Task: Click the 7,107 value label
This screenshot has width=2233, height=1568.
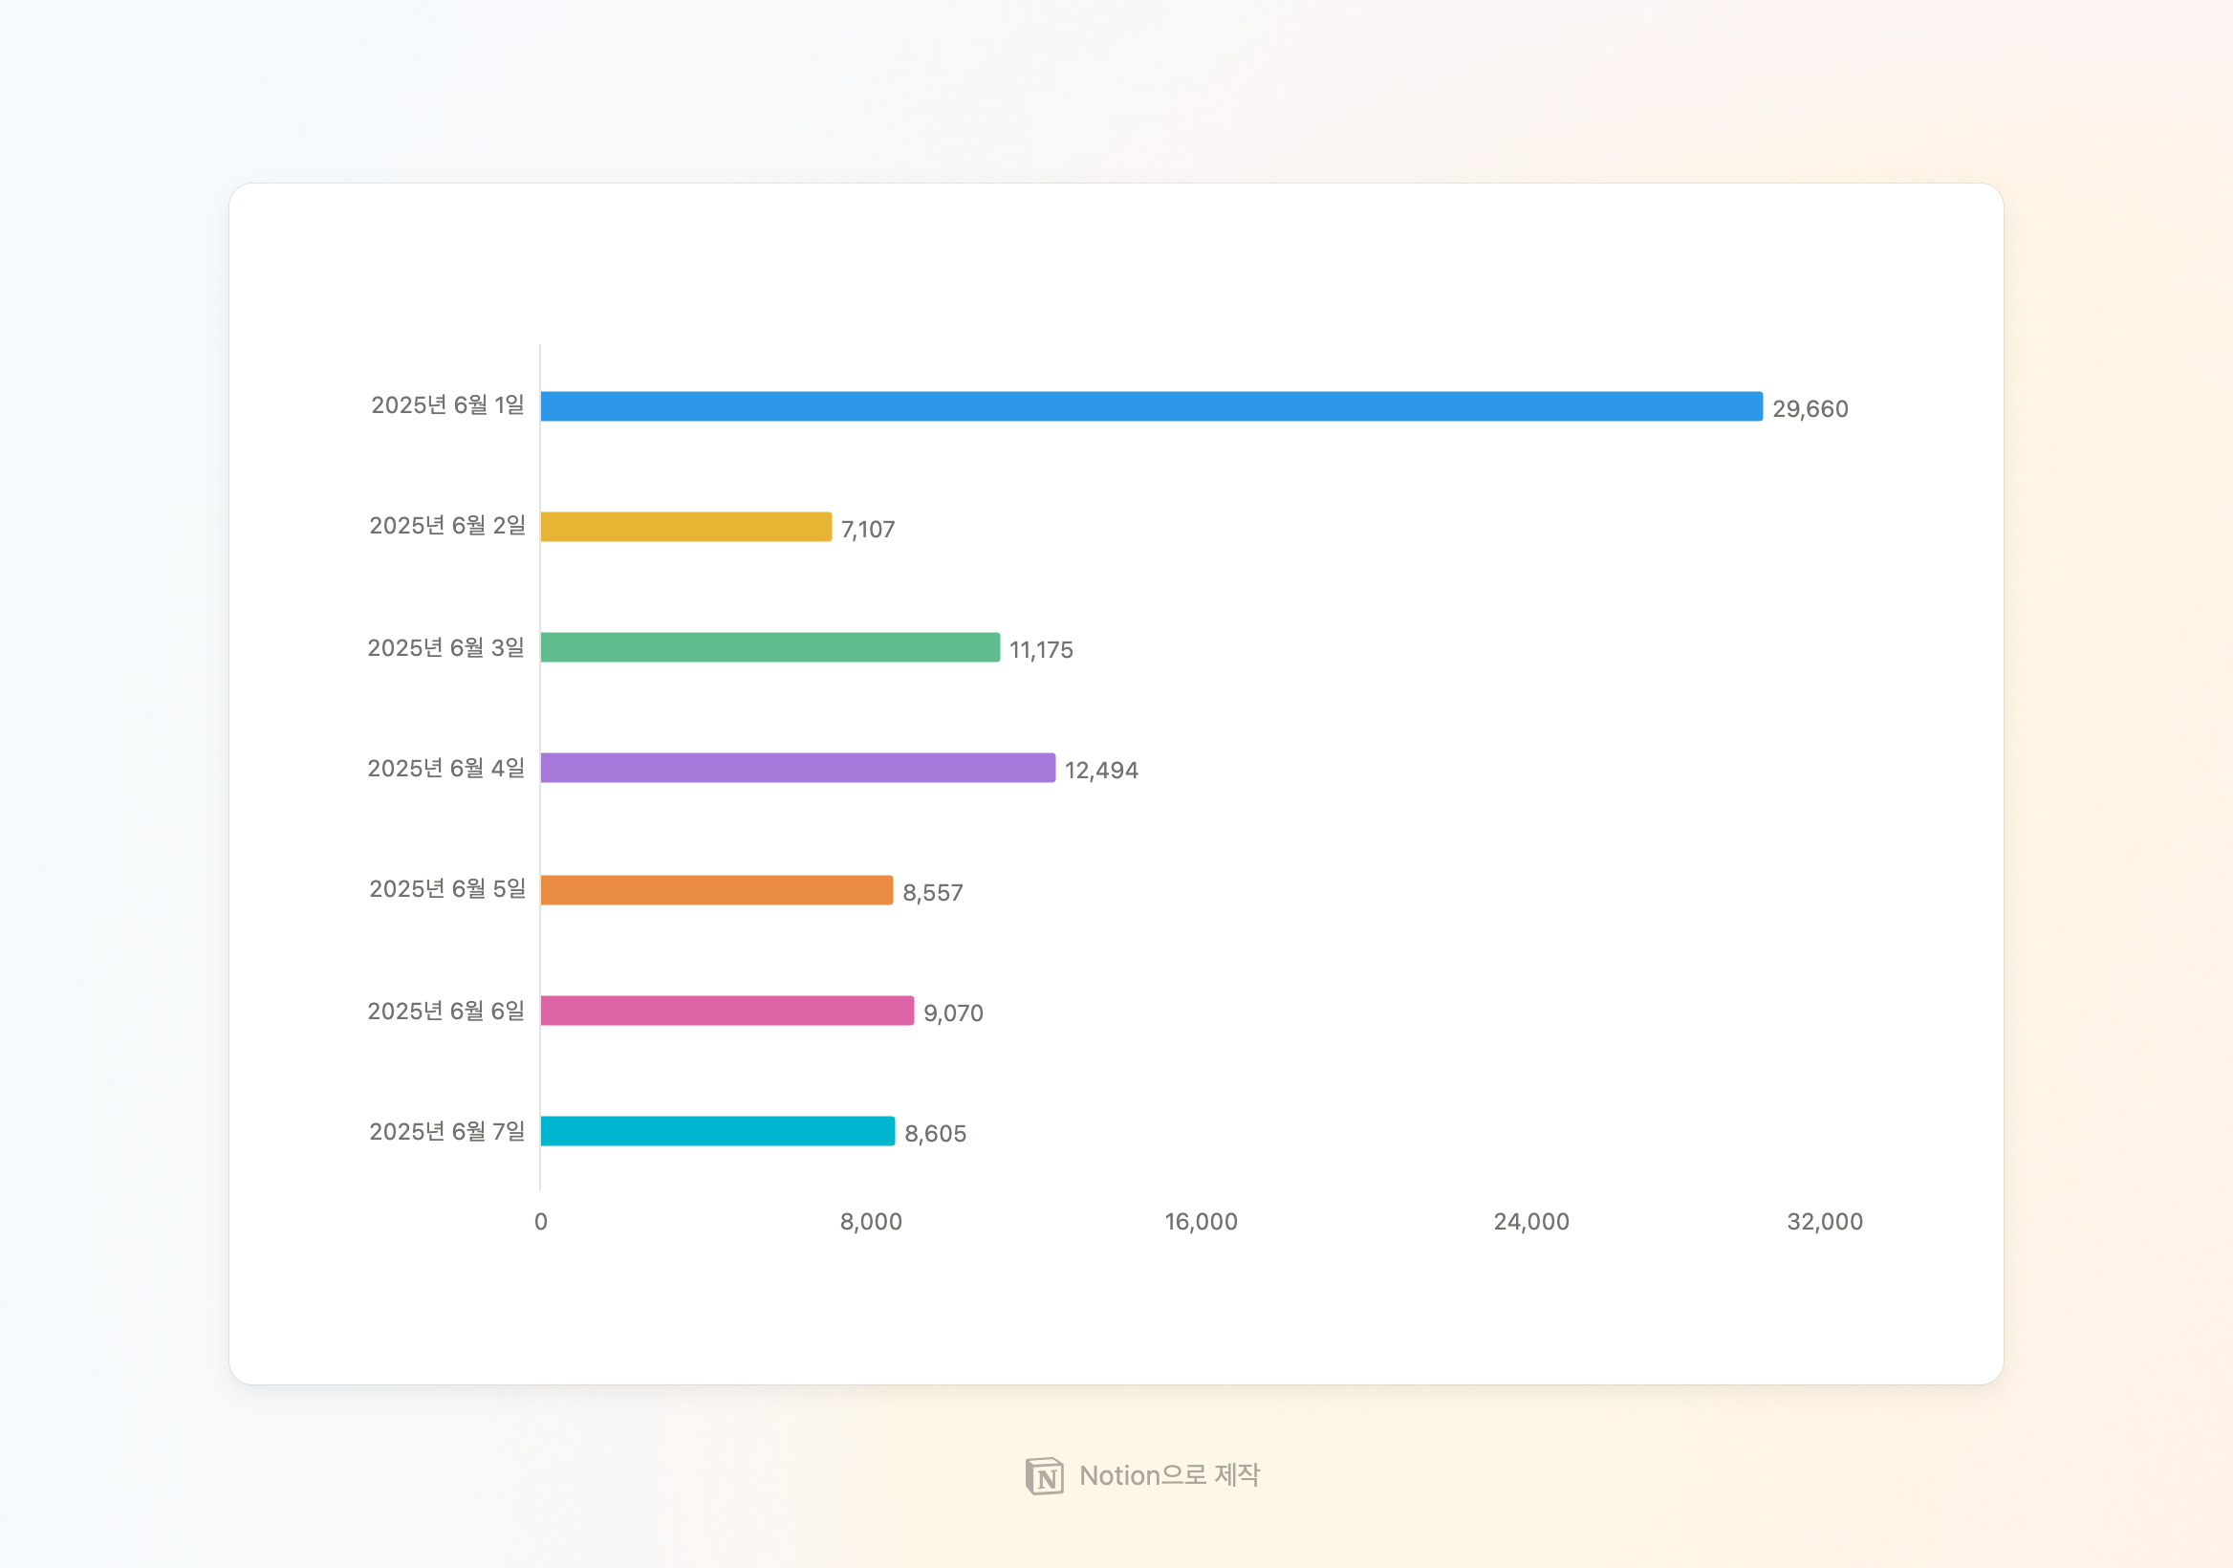Action: pos(868,530)
